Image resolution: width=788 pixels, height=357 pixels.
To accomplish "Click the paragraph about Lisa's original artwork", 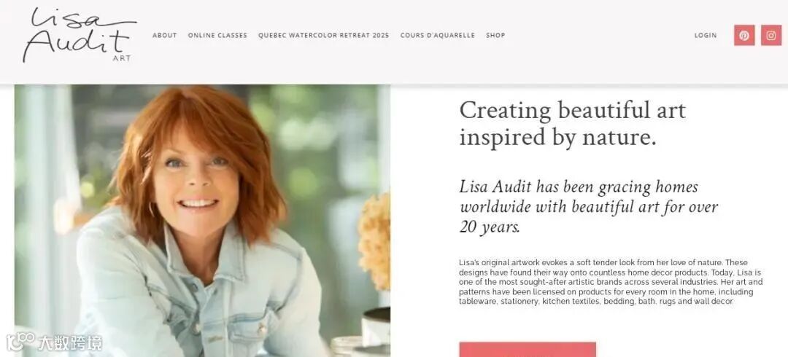I will tap(611, 282).
